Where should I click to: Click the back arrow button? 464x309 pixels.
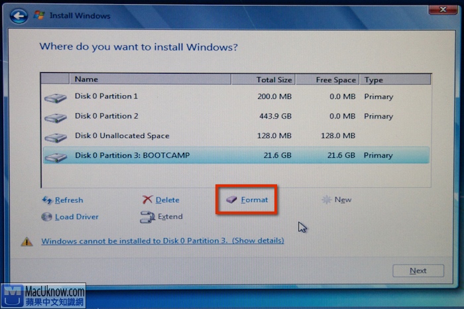pos(19,14)
